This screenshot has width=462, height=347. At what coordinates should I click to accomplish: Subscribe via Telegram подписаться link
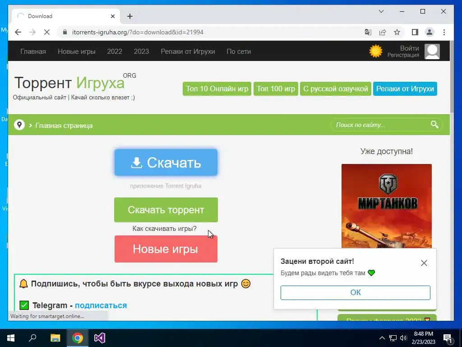101,305
